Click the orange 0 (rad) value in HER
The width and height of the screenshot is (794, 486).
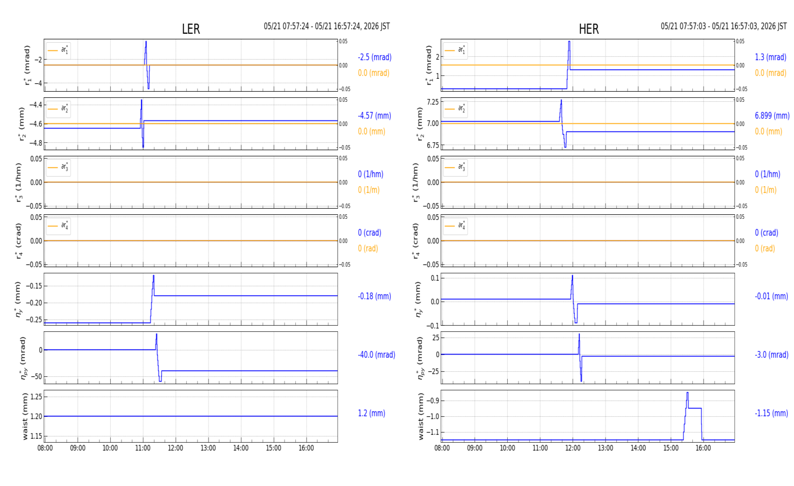(x=765, y=249)
